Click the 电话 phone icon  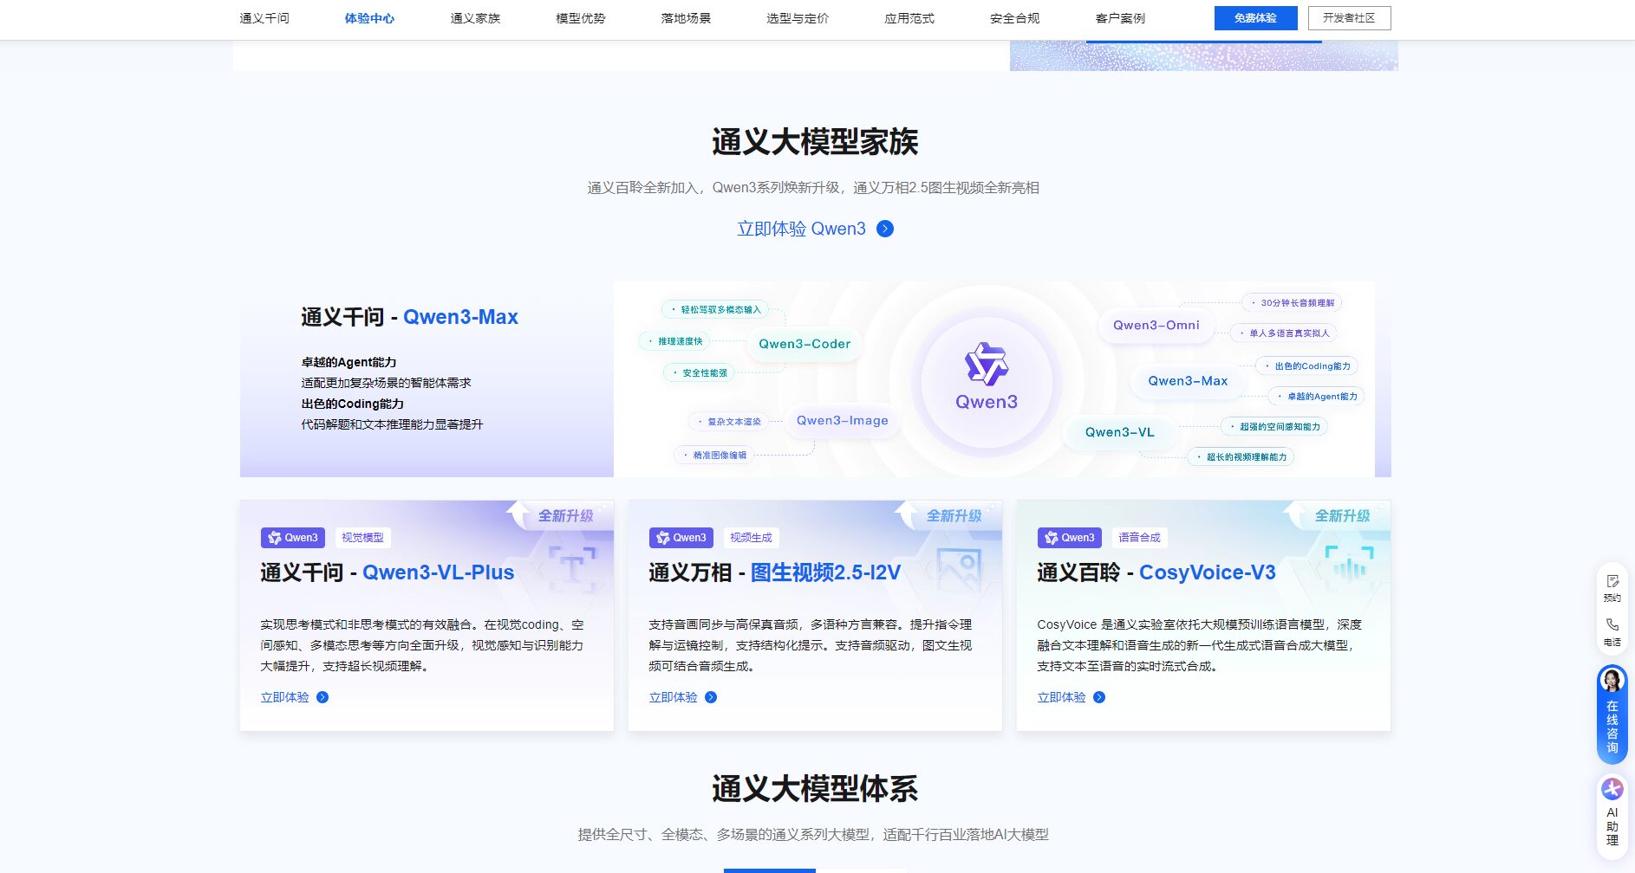pos(1612,632)
